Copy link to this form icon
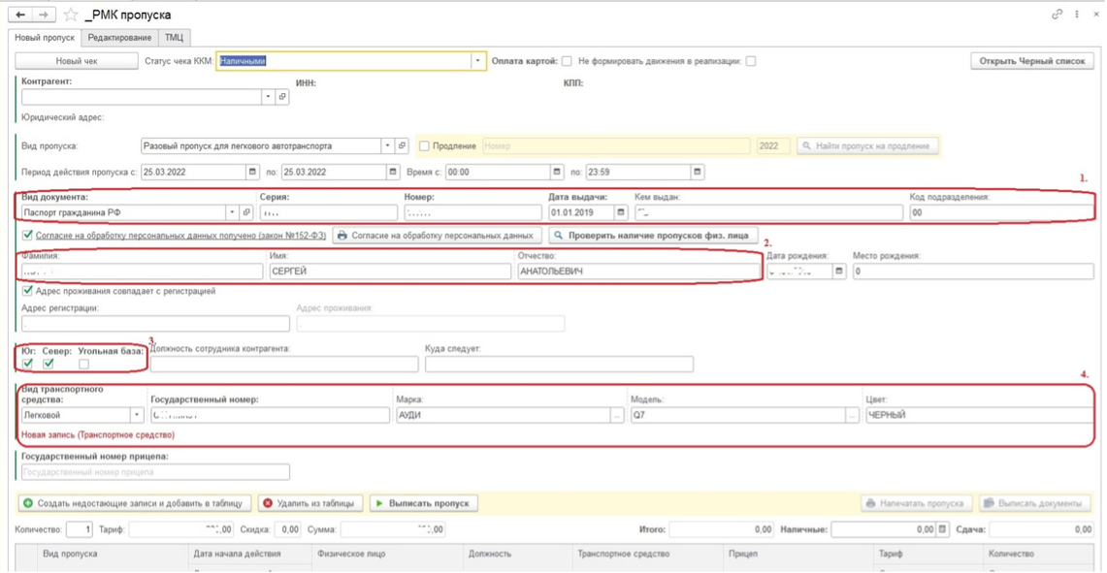Screen dimensions: 1107x573 click(x=1057, y=15)
